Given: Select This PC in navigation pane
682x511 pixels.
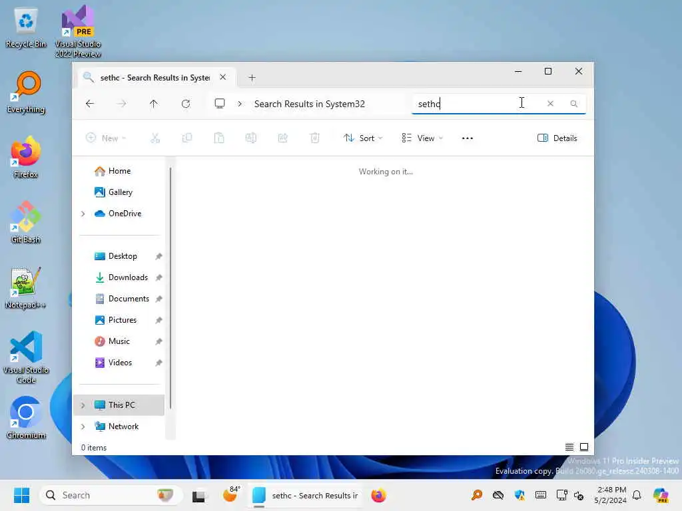Looking at the screenshot, I should click(119, 405).
